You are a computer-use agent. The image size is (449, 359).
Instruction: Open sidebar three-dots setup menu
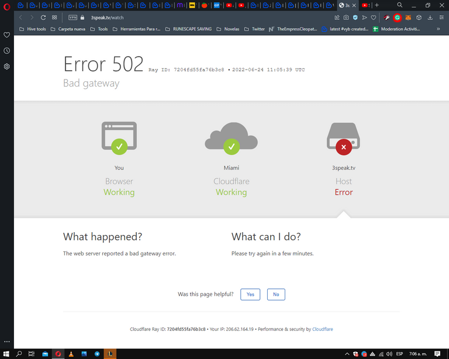tap(7, 341)
